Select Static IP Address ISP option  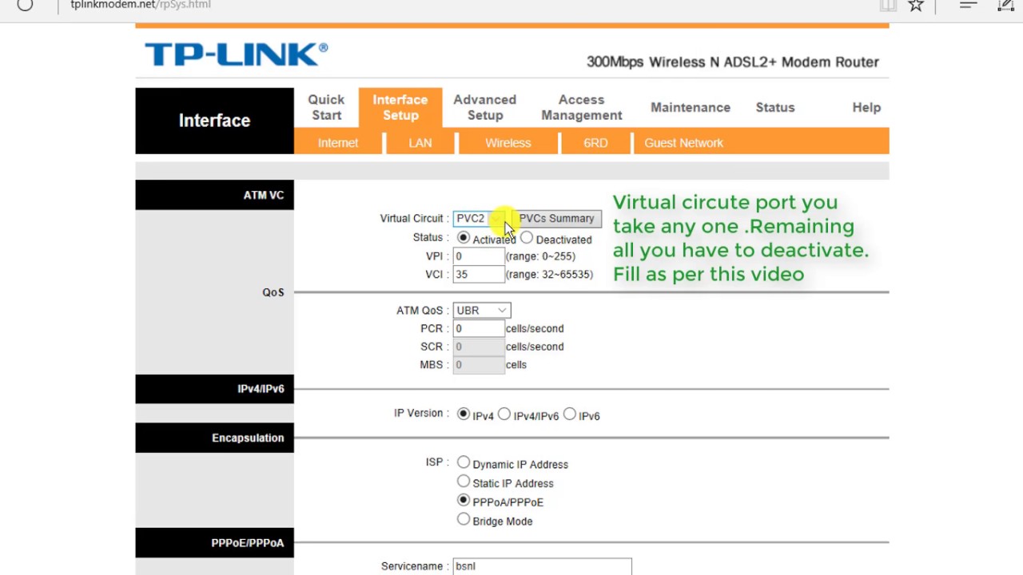[x=464, y=482]
